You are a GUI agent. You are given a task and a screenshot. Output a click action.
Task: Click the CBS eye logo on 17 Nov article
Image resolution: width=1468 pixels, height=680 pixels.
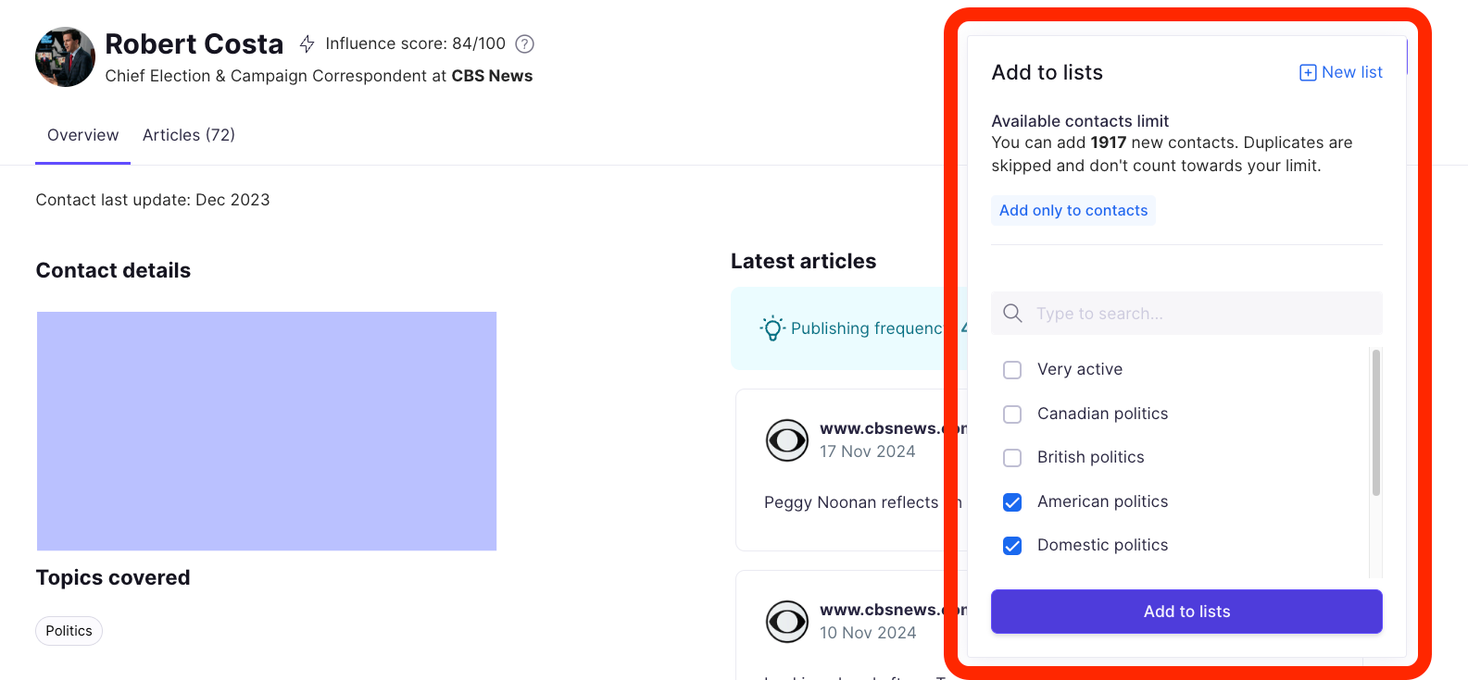pos(787,440)
